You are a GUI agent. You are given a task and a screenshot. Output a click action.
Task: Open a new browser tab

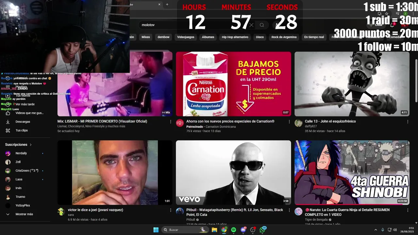pyautogui.click(x=167, y=4)
